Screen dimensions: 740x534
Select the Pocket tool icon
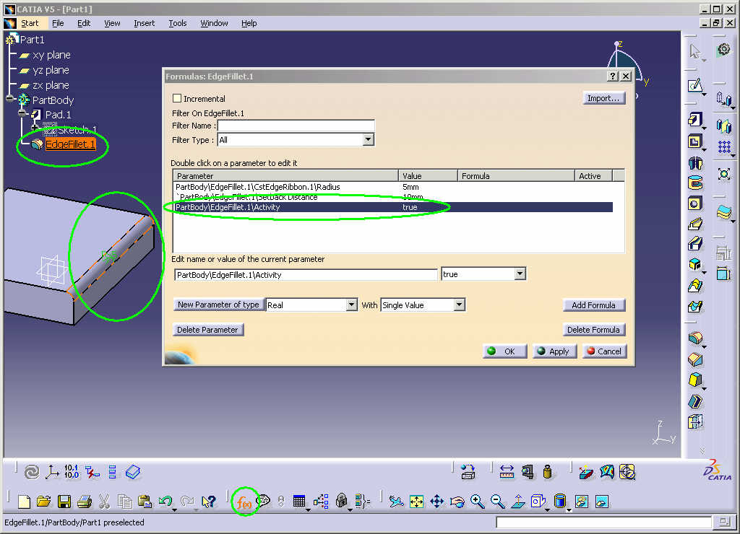[694, 141]
